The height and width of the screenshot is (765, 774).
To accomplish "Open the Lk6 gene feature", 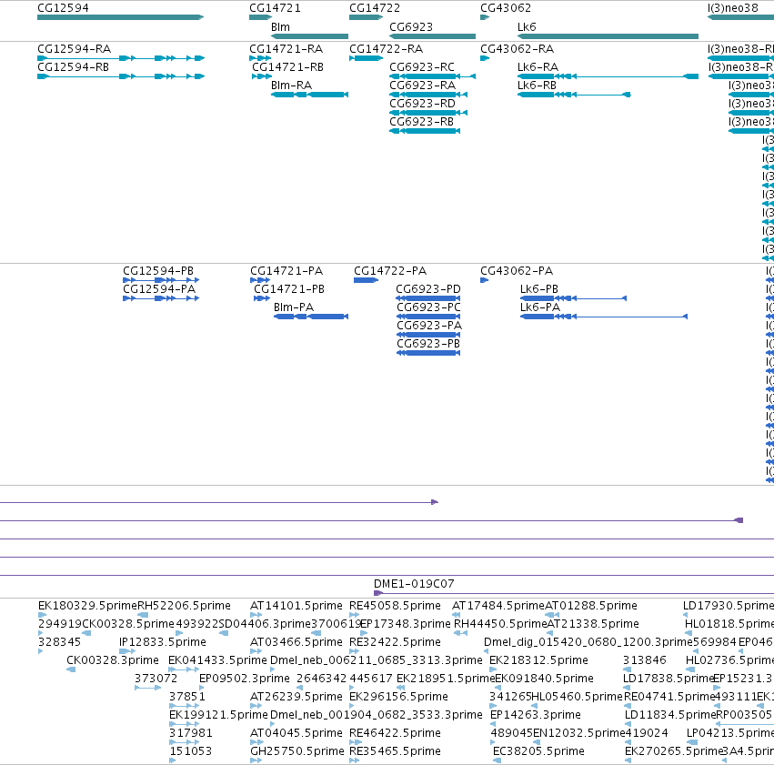I will (x=608, y=36).
